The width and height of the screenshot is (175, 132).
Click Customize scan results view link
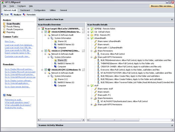click(x=17, y=56)
